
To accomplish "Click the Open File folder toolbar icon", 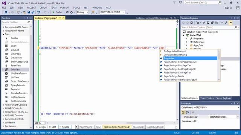I will [x=24, y=12].
